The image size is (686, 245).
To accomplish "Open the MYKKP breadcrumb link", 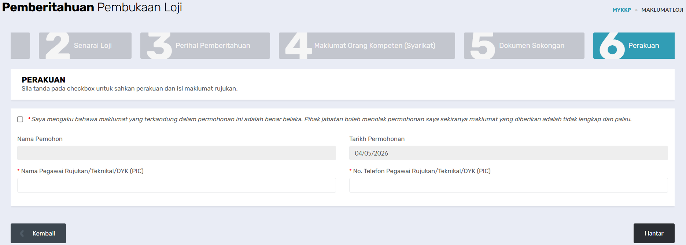I will pos(622,10).
